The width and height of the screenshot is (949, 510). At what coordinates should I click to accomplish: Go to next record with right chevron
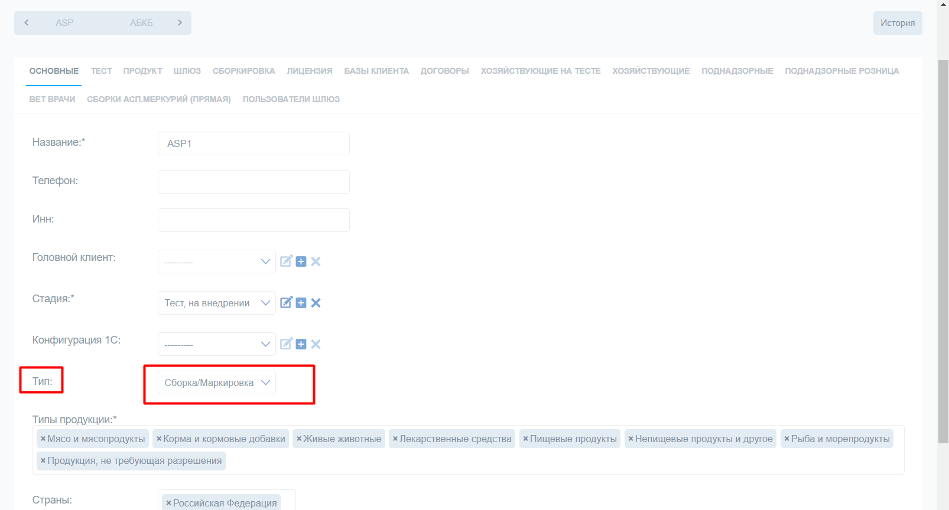click(x=180, y=22)
